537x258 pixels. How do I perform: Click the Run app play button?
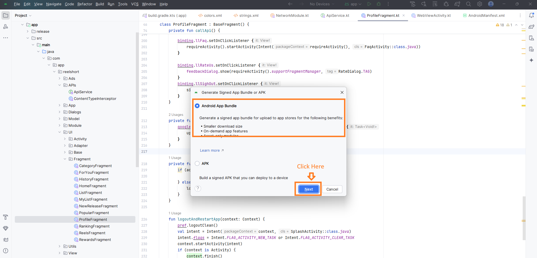pos(369,4)
